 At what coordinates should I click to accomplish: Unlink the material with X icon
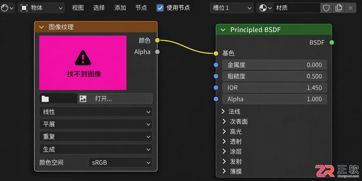(351, 8)
